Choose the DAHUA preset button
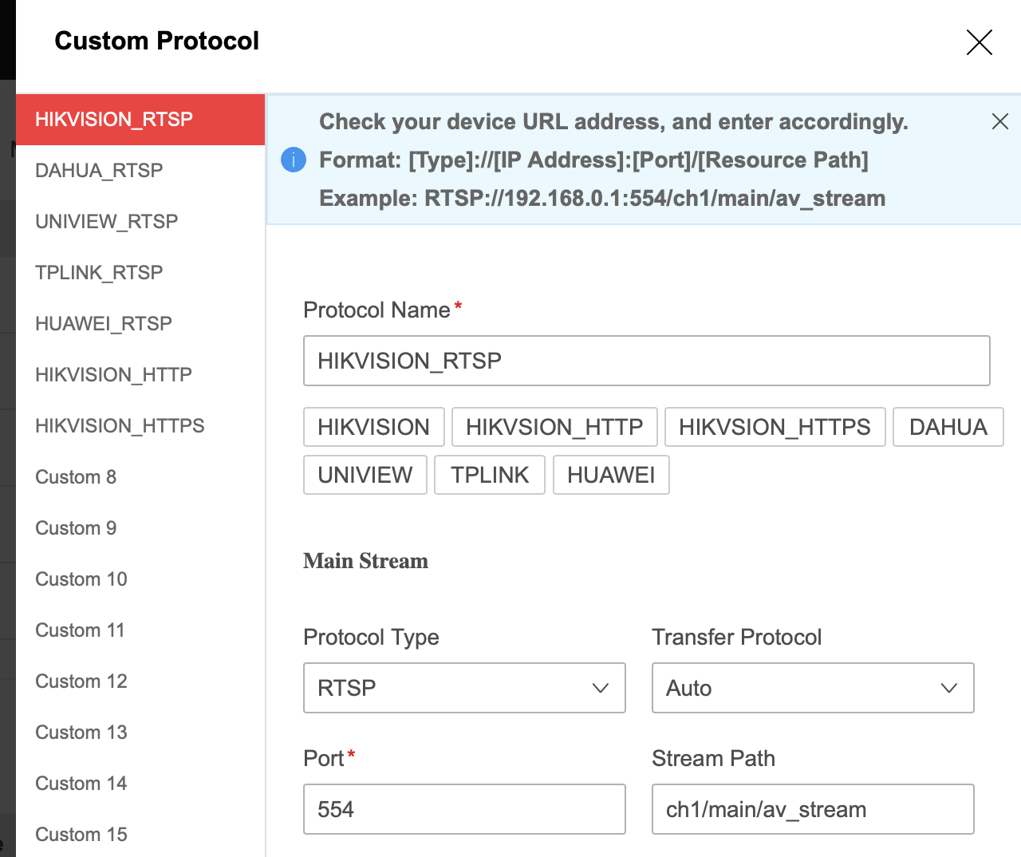This screenshot has height=857, width=1021. click(x=948, y=427)
